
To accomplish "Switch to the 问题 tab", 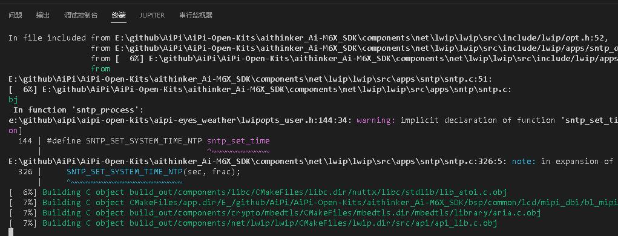I will click(x=15, y=15).
